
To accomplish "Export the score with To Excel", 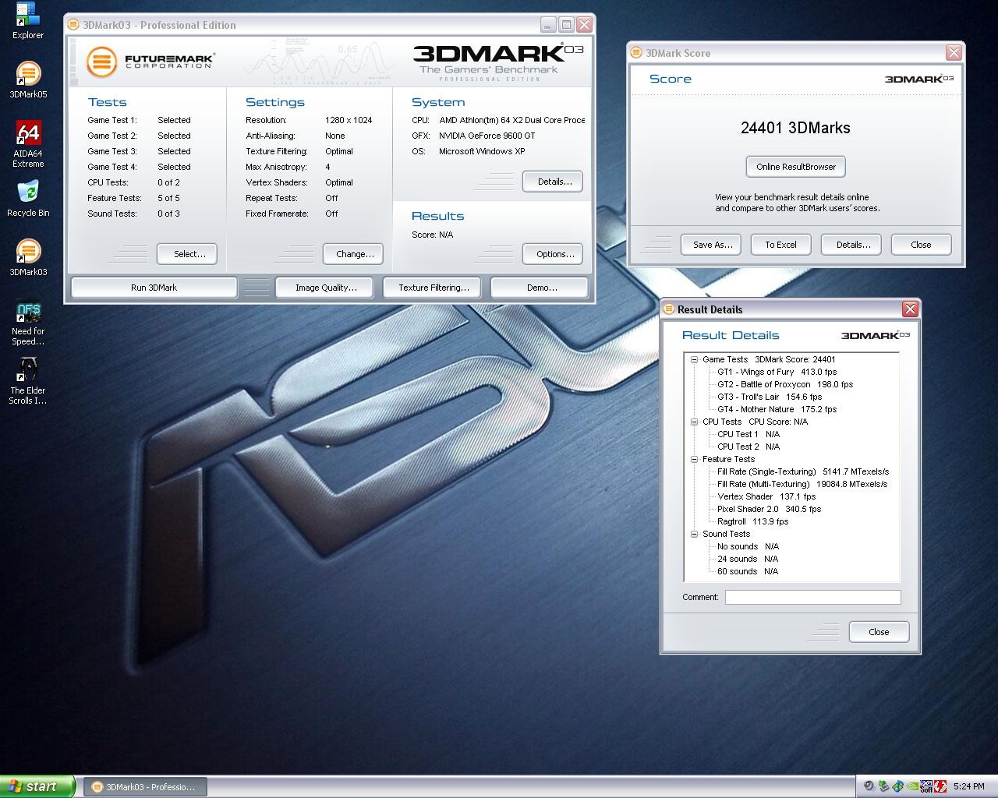I will tap(780, 244).
